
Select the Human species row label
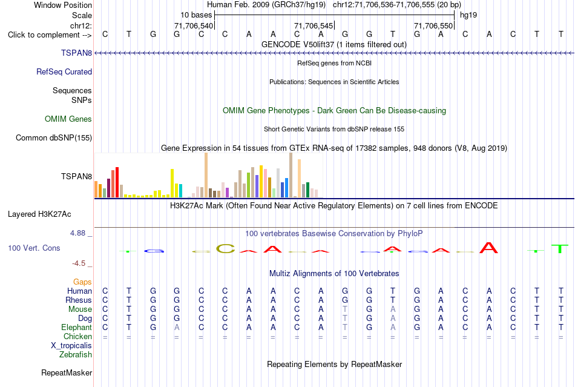coord(79,291)
